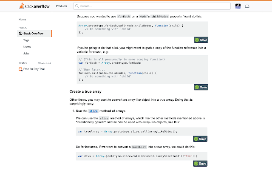Select Tags in the left sidebar
This screenshot has height=170, width=272.
coord(26,40)
